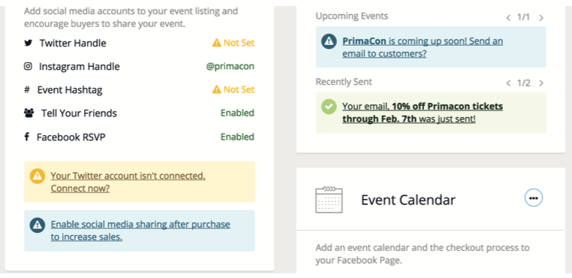Screen dimensions: 572x278
Task: Click the Instagram camera icon
Action: (28, 66)
